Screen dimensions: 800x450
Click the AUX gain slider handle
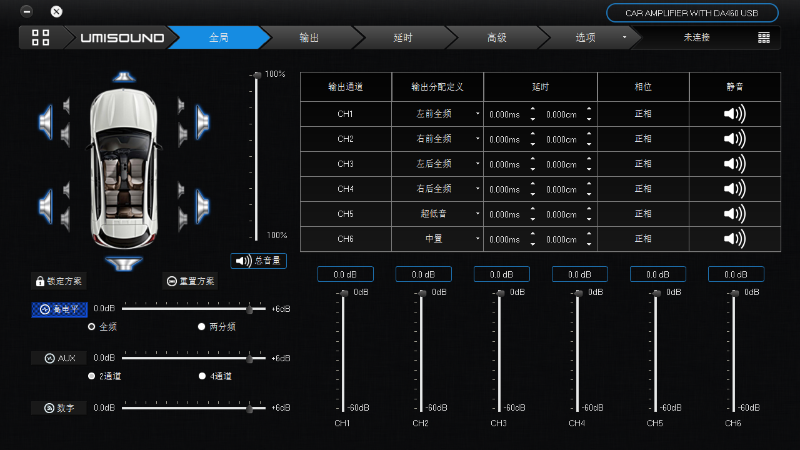[250, 358]
